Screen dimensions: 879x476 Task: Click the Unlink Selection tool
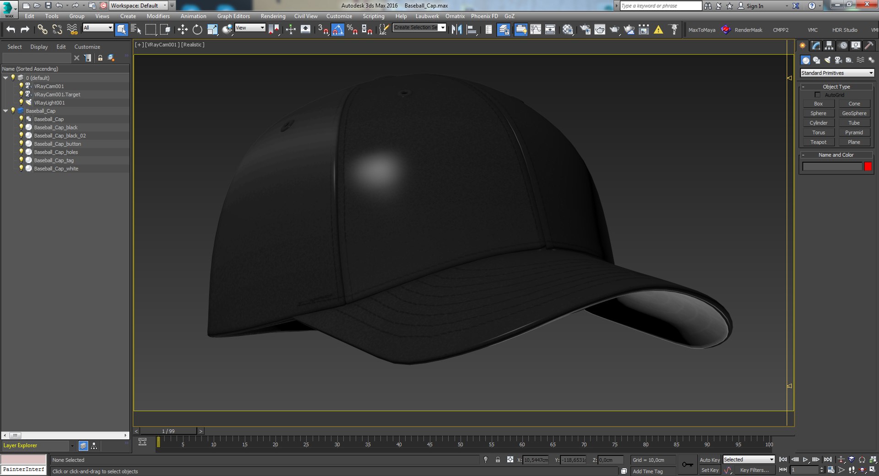click(57, 30)
